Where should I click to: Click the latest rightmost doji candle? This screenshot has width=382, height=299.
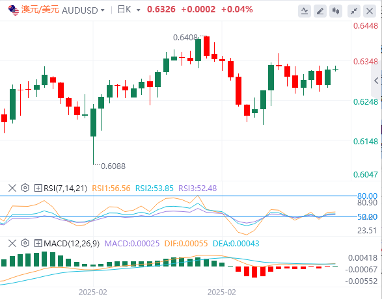(x=336, y=69)
